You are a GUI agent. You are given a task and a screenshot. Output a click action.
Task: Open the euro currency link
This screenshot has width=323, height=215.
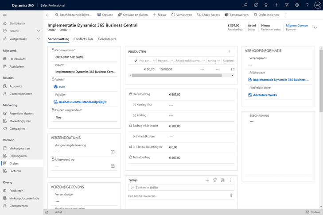(62, 87)
